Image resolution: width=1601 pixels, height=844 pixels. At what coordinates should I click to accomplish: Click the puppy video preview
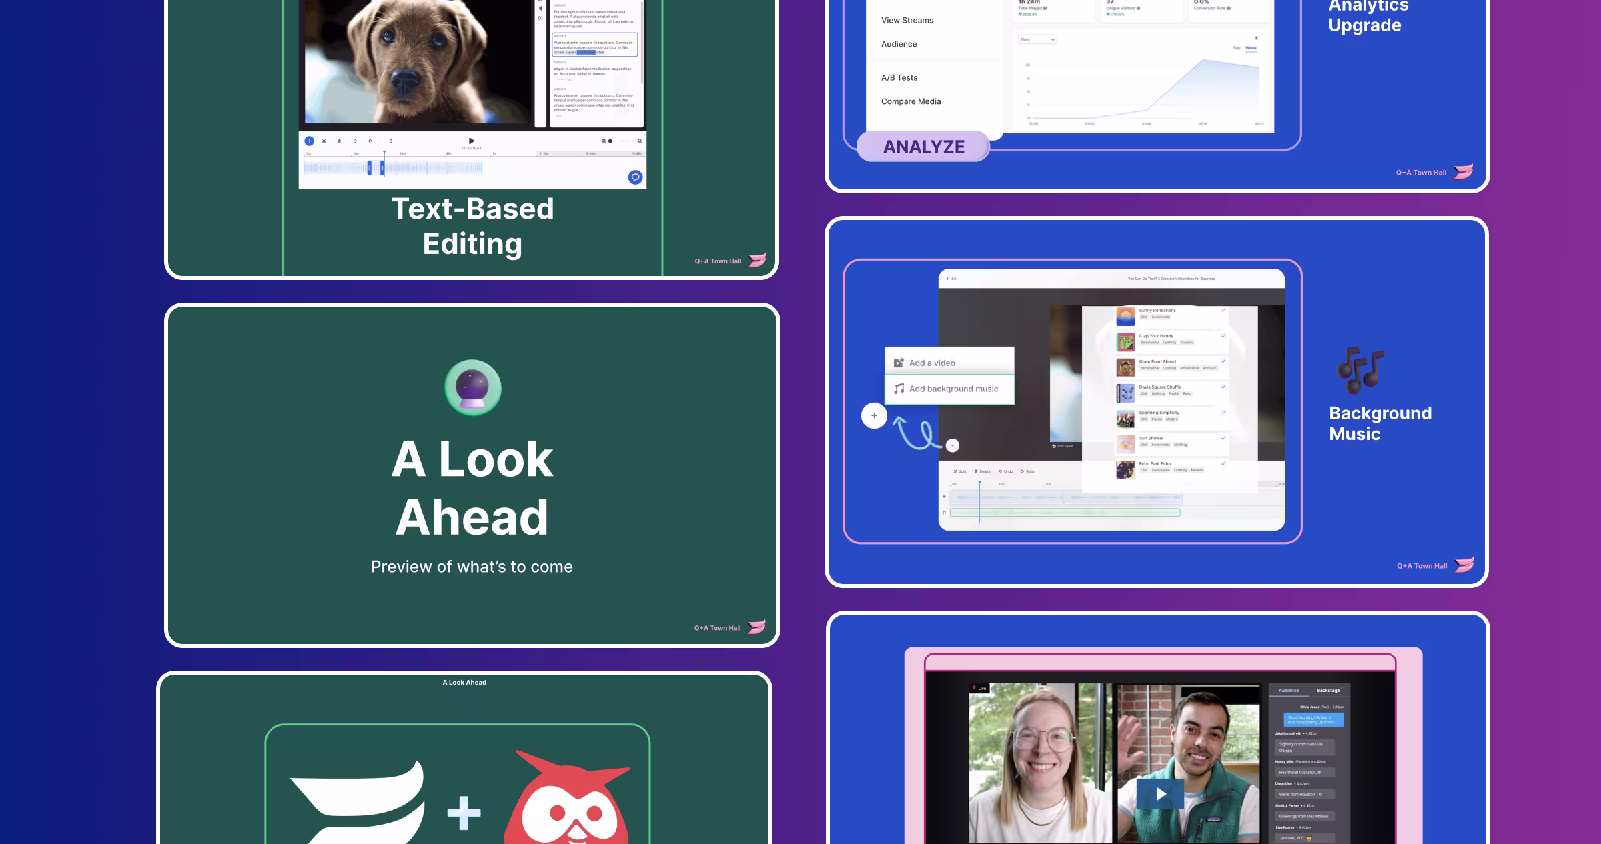click(419, 60)
